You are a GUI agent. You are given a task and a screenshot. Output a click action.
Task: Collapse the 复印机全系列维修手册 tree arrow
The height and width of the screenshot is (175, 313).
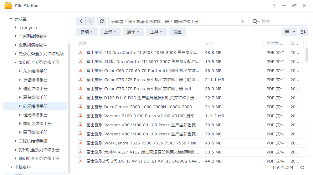pos(16,62)
